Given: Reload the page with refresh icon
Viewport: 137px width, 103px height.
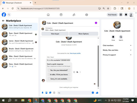Looking at the screenshot, I should point(13,9).
